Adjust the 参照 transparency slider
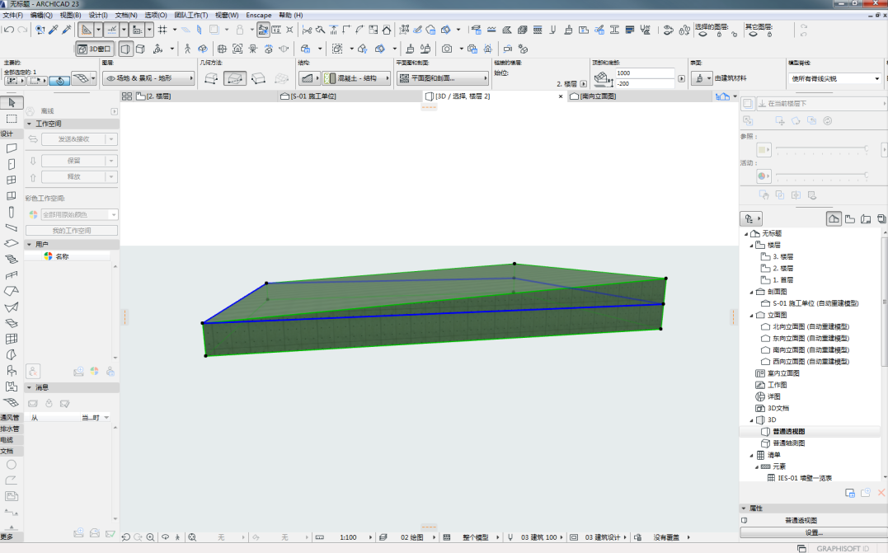 pos(822,149)
